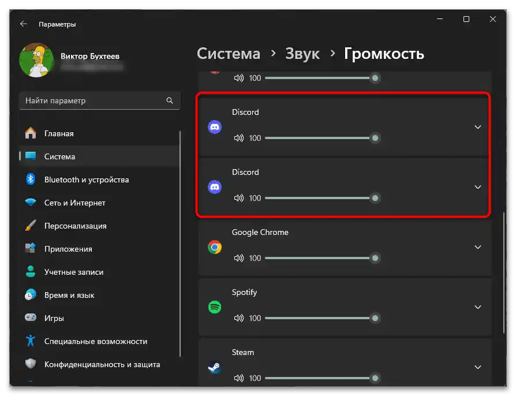Image resolution: width=516 pixels, height=396 pixels.
Task: Mute Steam via its speaker icon
Action: coord(238,378)
